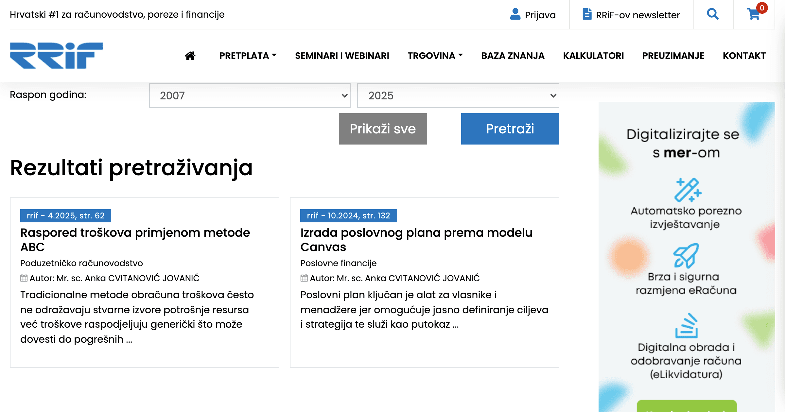Click the RRiF logo
The width and height of the screenshot is (785, 412).
[56, 56]
